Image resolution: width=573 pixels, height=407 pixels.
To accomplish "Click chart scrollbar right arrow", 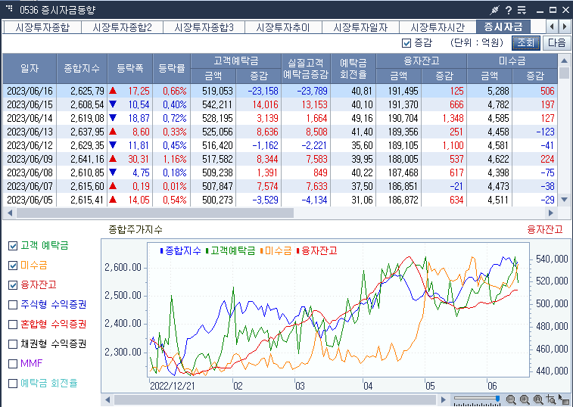I will [444, 399].
